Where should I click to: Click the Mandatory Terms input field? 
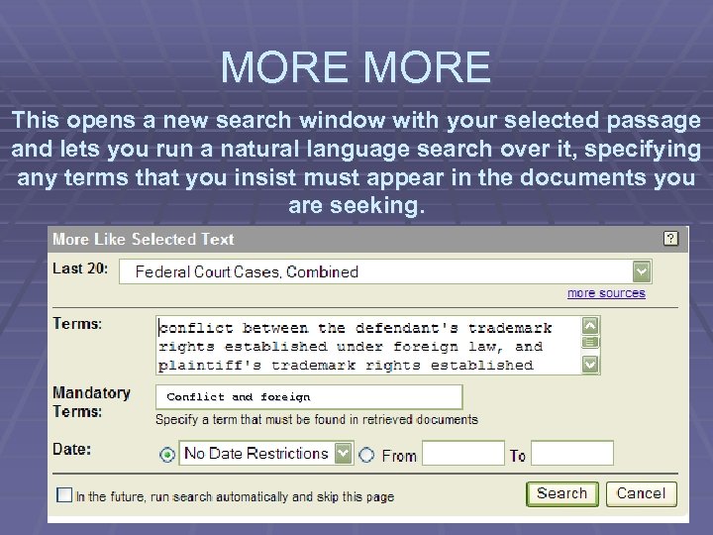coord(309,397)
